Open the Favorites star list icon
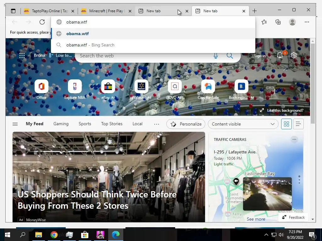 tap(264, 22)
